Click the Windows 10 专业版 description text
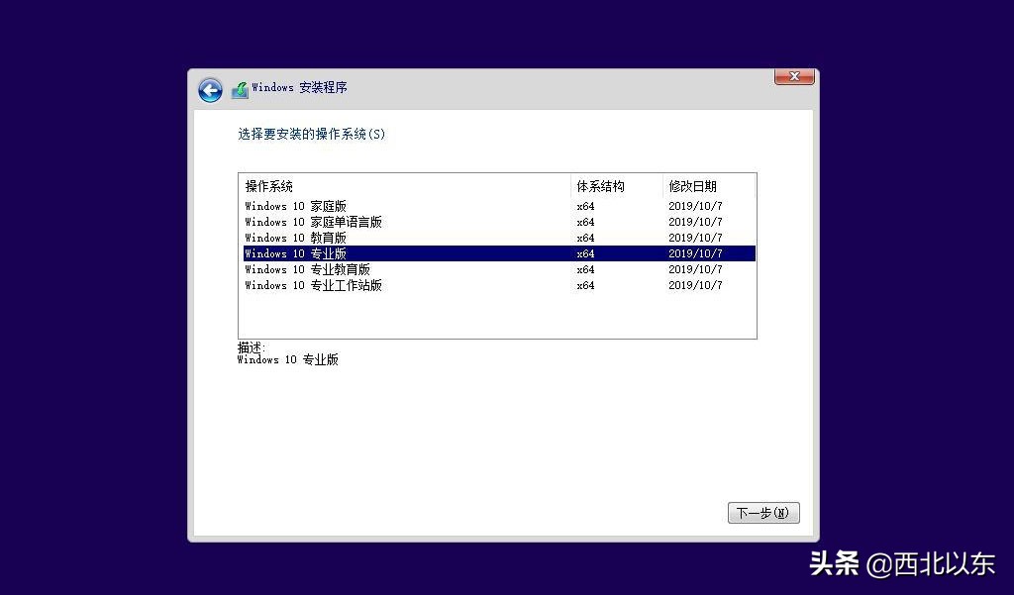 (287, 359)
